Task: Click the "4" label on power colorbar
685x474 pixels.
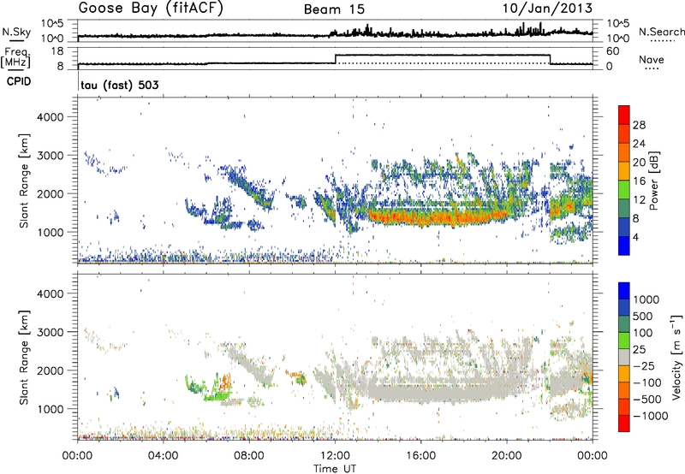Action: [636, 237]
